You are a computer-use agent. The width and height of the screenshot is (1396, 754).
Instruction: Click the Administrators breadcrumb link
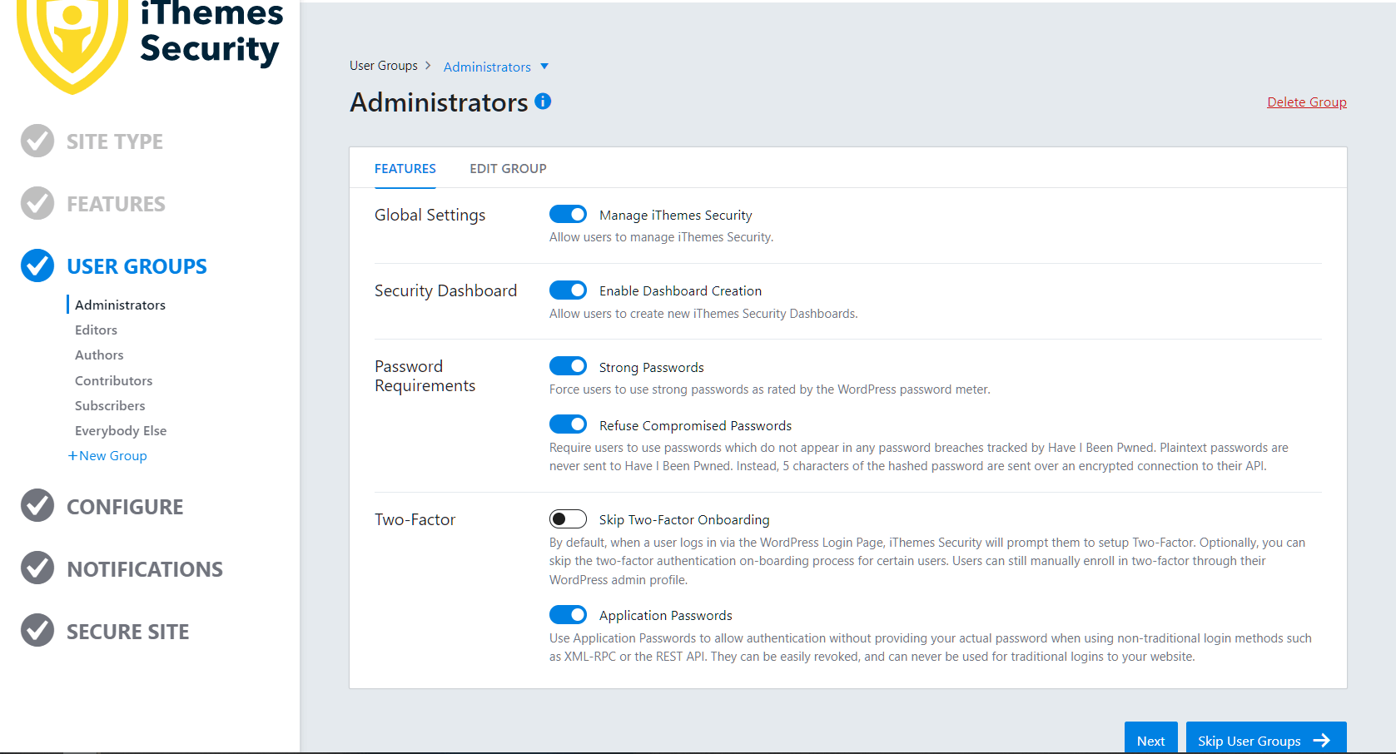coord(487,67)
